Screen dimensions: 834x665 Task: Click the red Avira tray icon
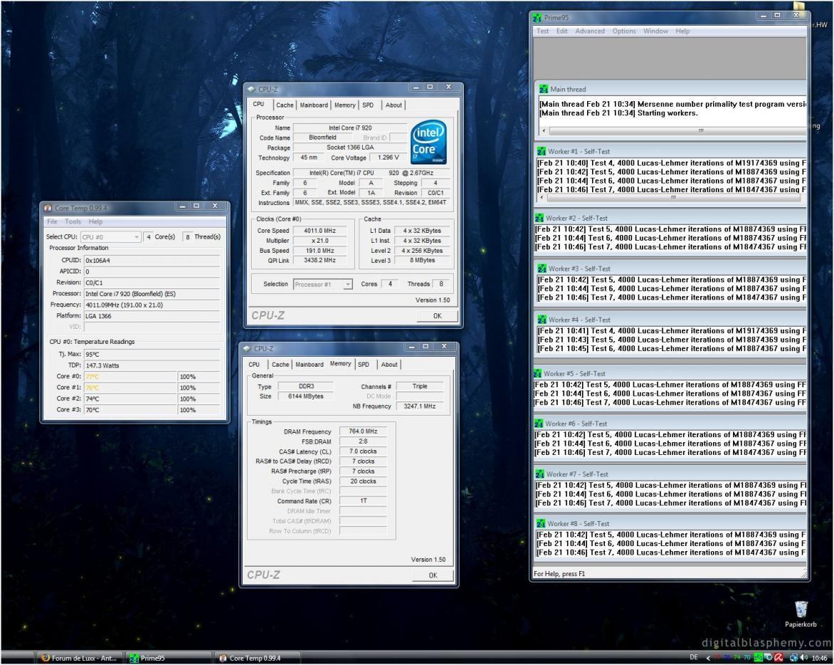pos(778,658)
